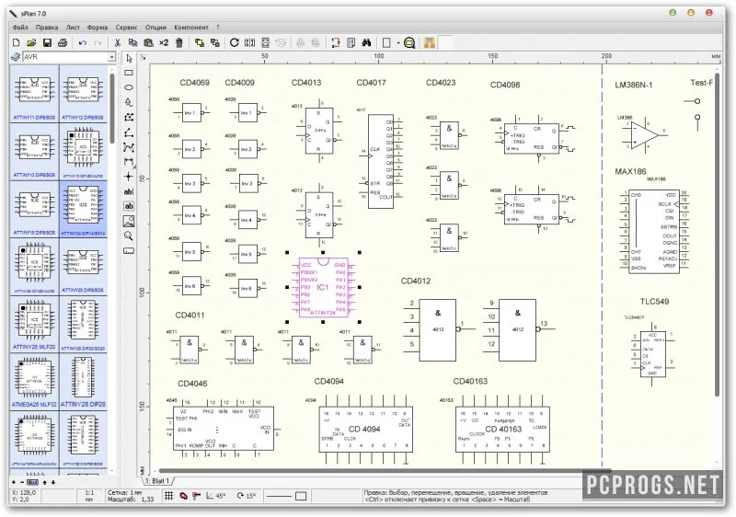736x517 pixels.
Task: Pick the ATTINY25 MLF20 component thumbnail
Action: [x=34, y=324]
